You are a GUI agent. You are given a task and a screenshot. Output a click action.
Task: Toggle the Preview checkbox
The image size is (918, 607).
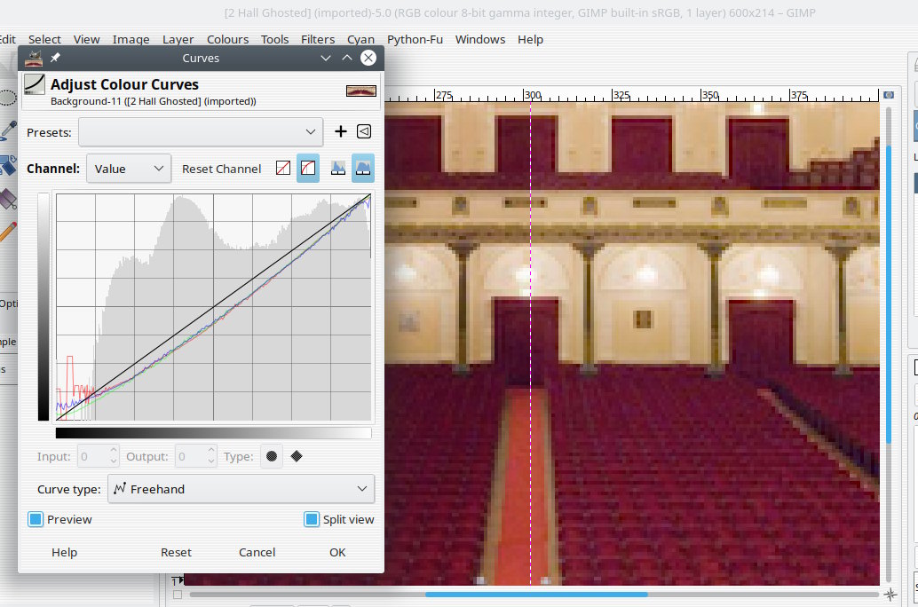click(x=36, y=519)
